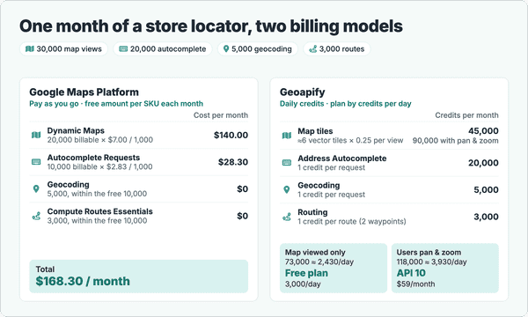Click the 3,000 credits value in Routing row
The height and width of the screenshot is (317, 528).
(x=487, y=217)
